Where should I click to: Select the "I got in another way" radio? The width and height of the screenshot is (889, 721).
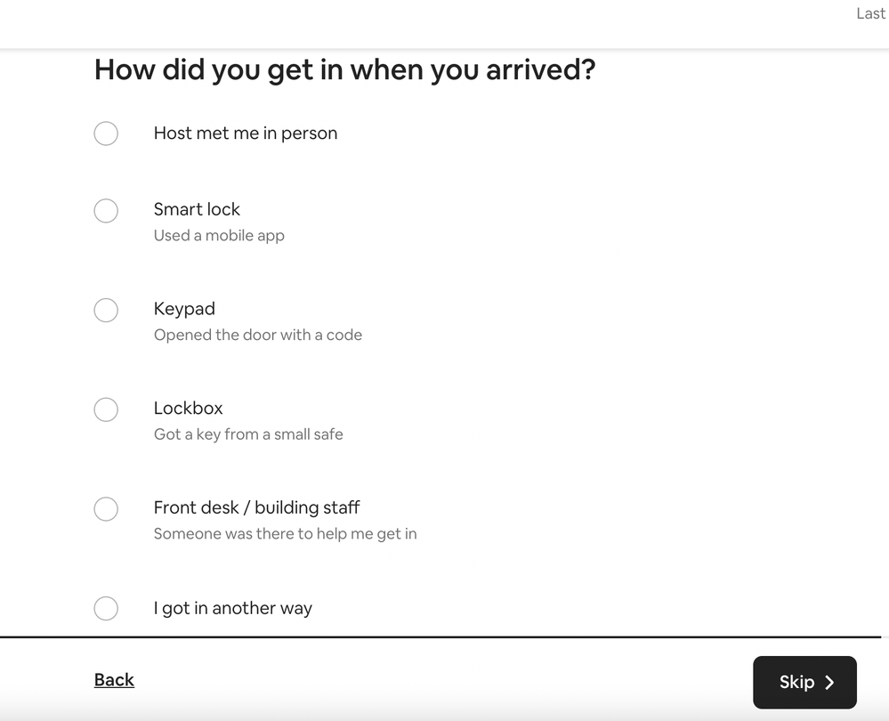tap(106, 609)
